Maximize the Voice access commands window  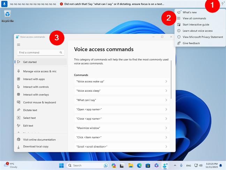pyautogui.click(x=162, y=37)
